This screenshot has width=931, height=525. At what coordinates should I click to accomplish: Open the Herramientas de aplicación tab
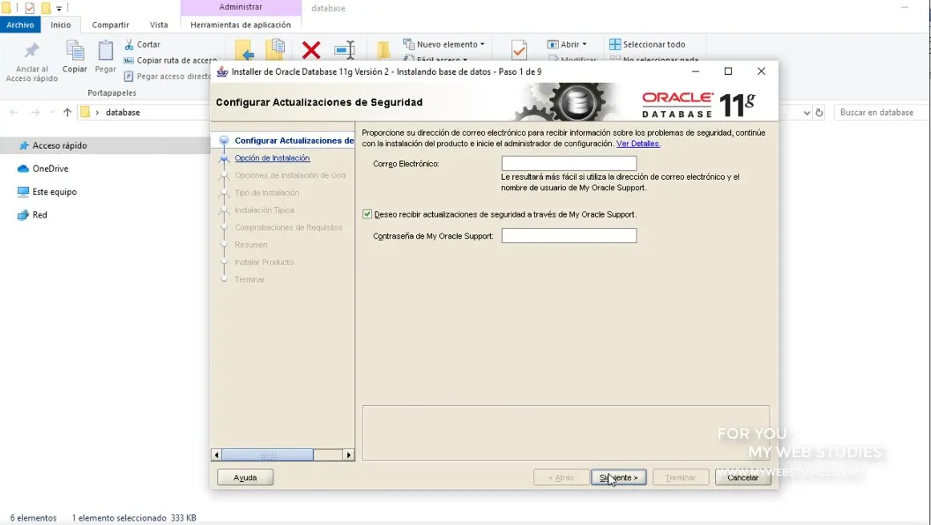[x=241, y=25]
